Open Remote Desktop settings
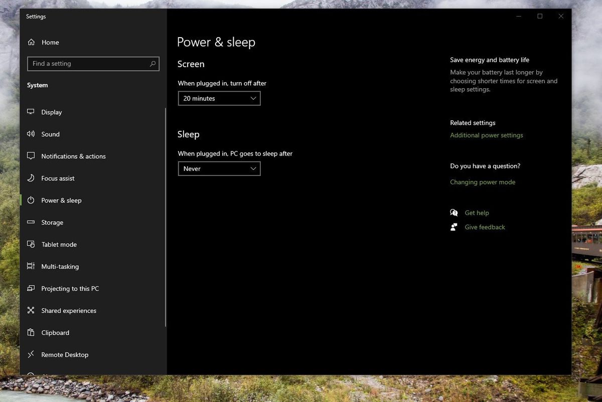602x402 pixels. click(65, 354)
